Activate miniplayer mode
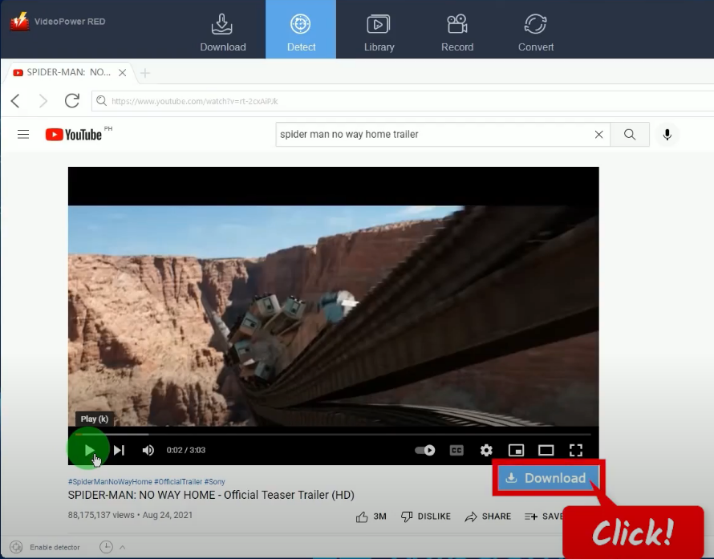 (516, 450)
